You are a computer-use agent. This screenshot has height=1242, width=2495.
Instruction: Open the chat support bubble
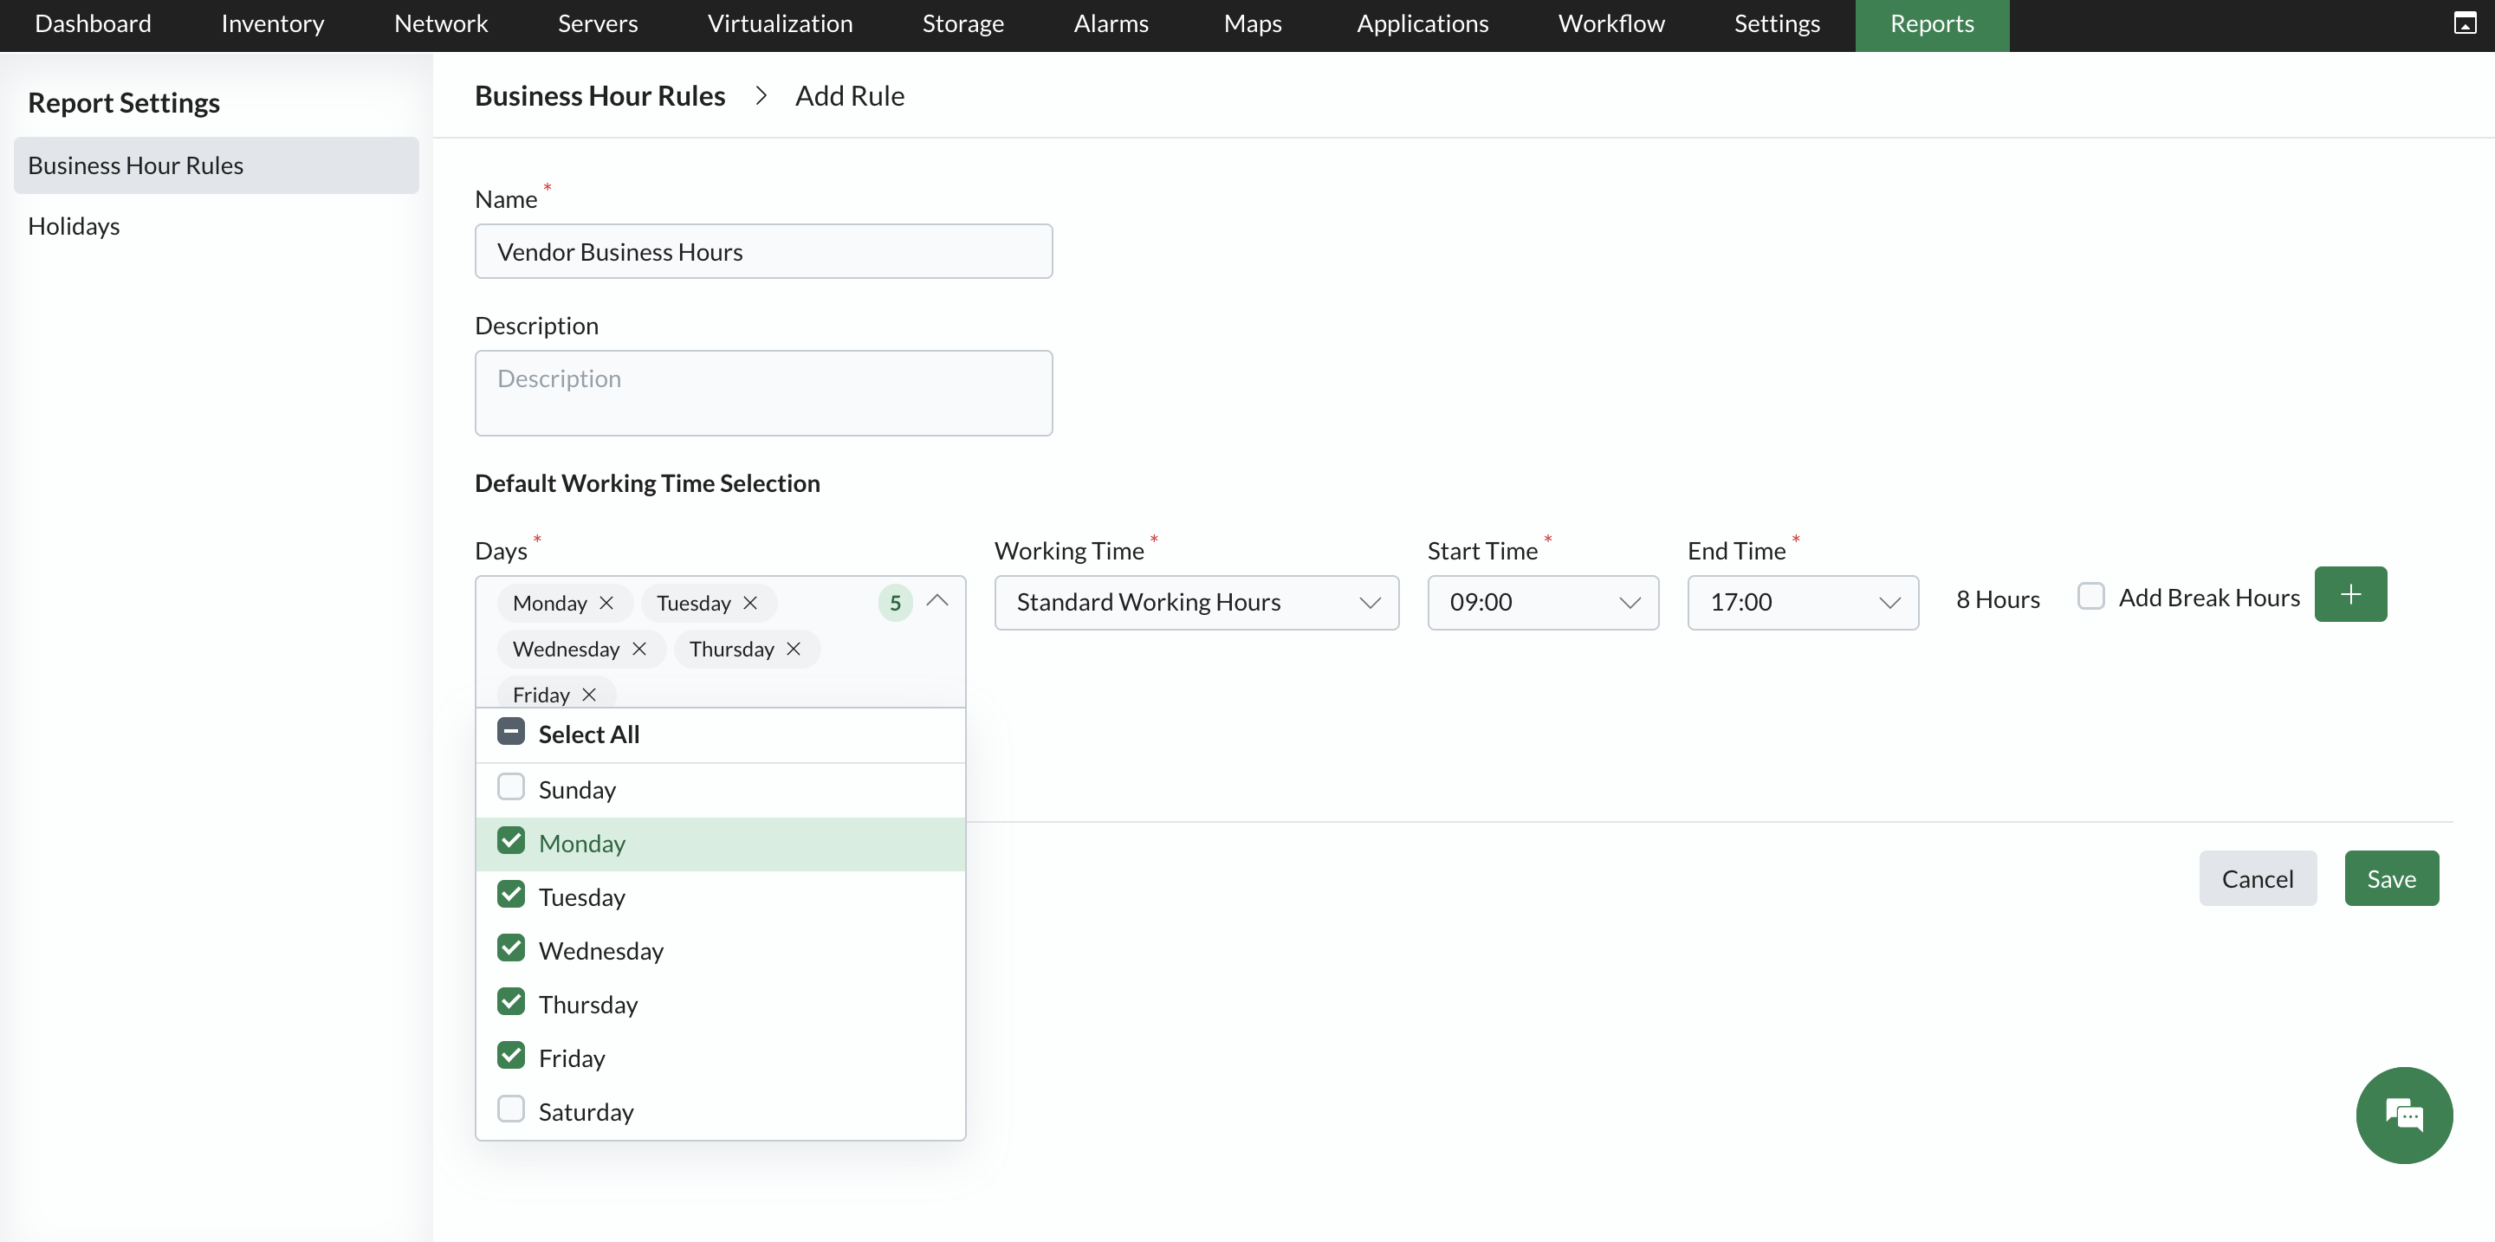tap(2404, 1116)
